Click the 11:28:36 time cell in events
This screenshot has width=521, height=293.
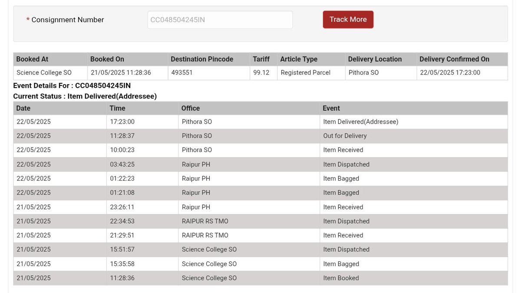tap(142, 278)
